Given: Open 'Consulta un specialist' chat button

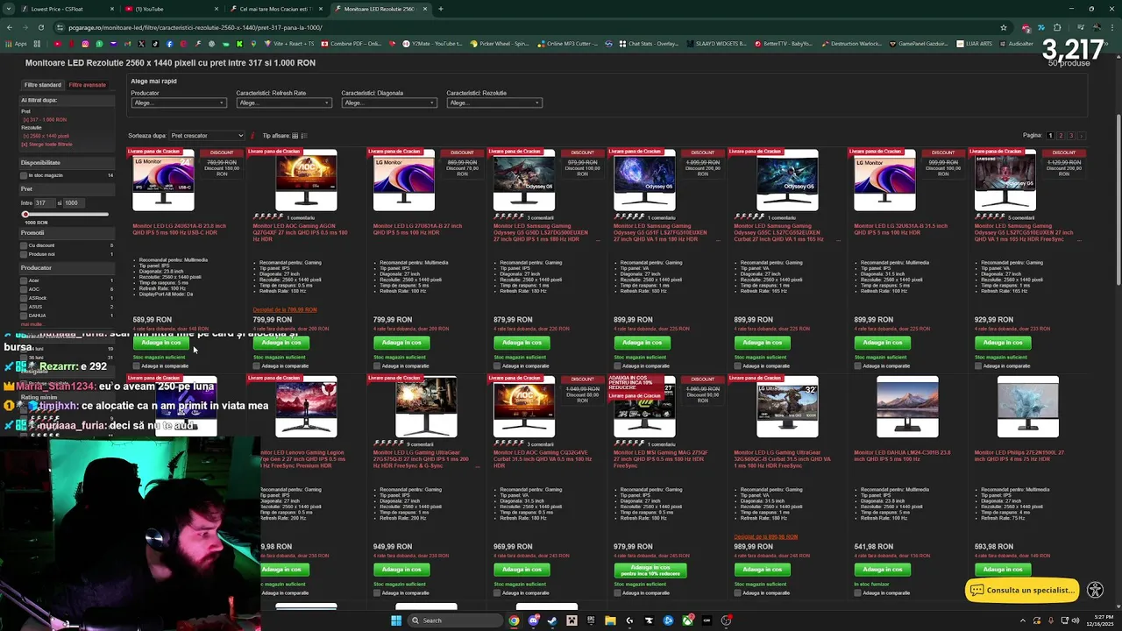Looking at the screenshot, I should 1022,590.
